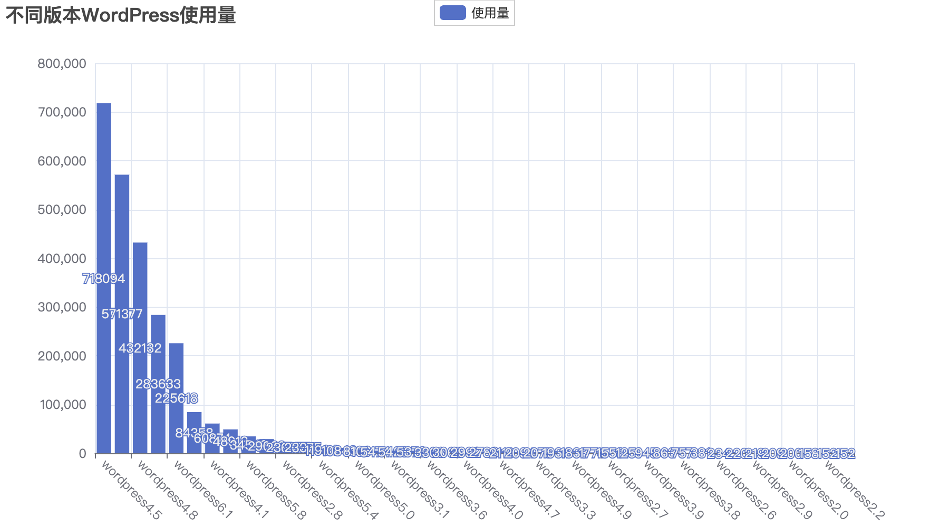This screenshot has height=527, width=949.
Task: Click the 300,000 y-axis label
Action: tap(62, 307)
